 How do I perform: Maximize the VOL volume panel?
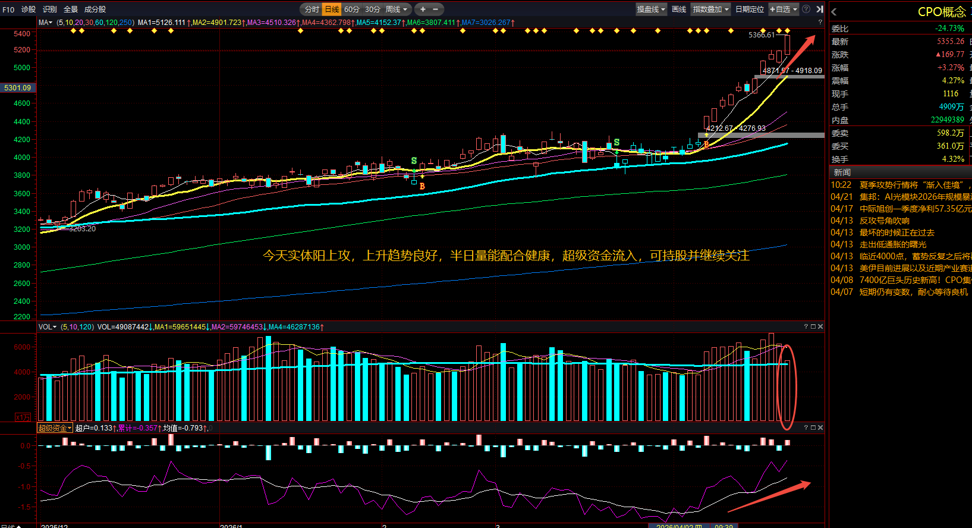point(813,326)
